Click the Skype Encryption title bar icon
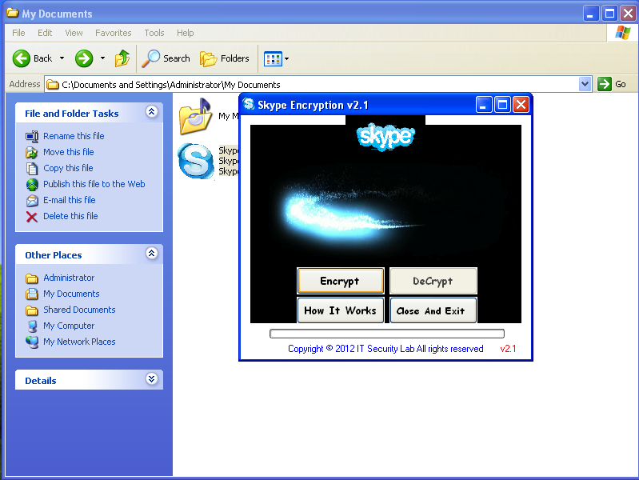The width and height of the screenshot is (639, 480). point(249,105)
